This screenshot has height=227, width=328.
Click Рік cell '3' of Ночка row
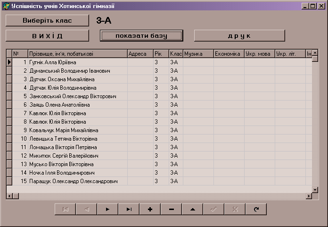[x=161, y=173]
